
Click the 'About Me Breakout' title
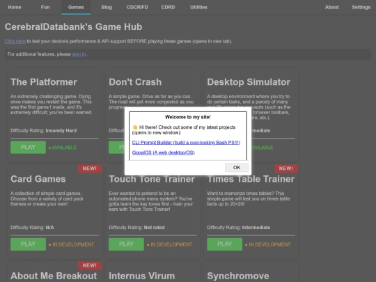pos(54,276)
